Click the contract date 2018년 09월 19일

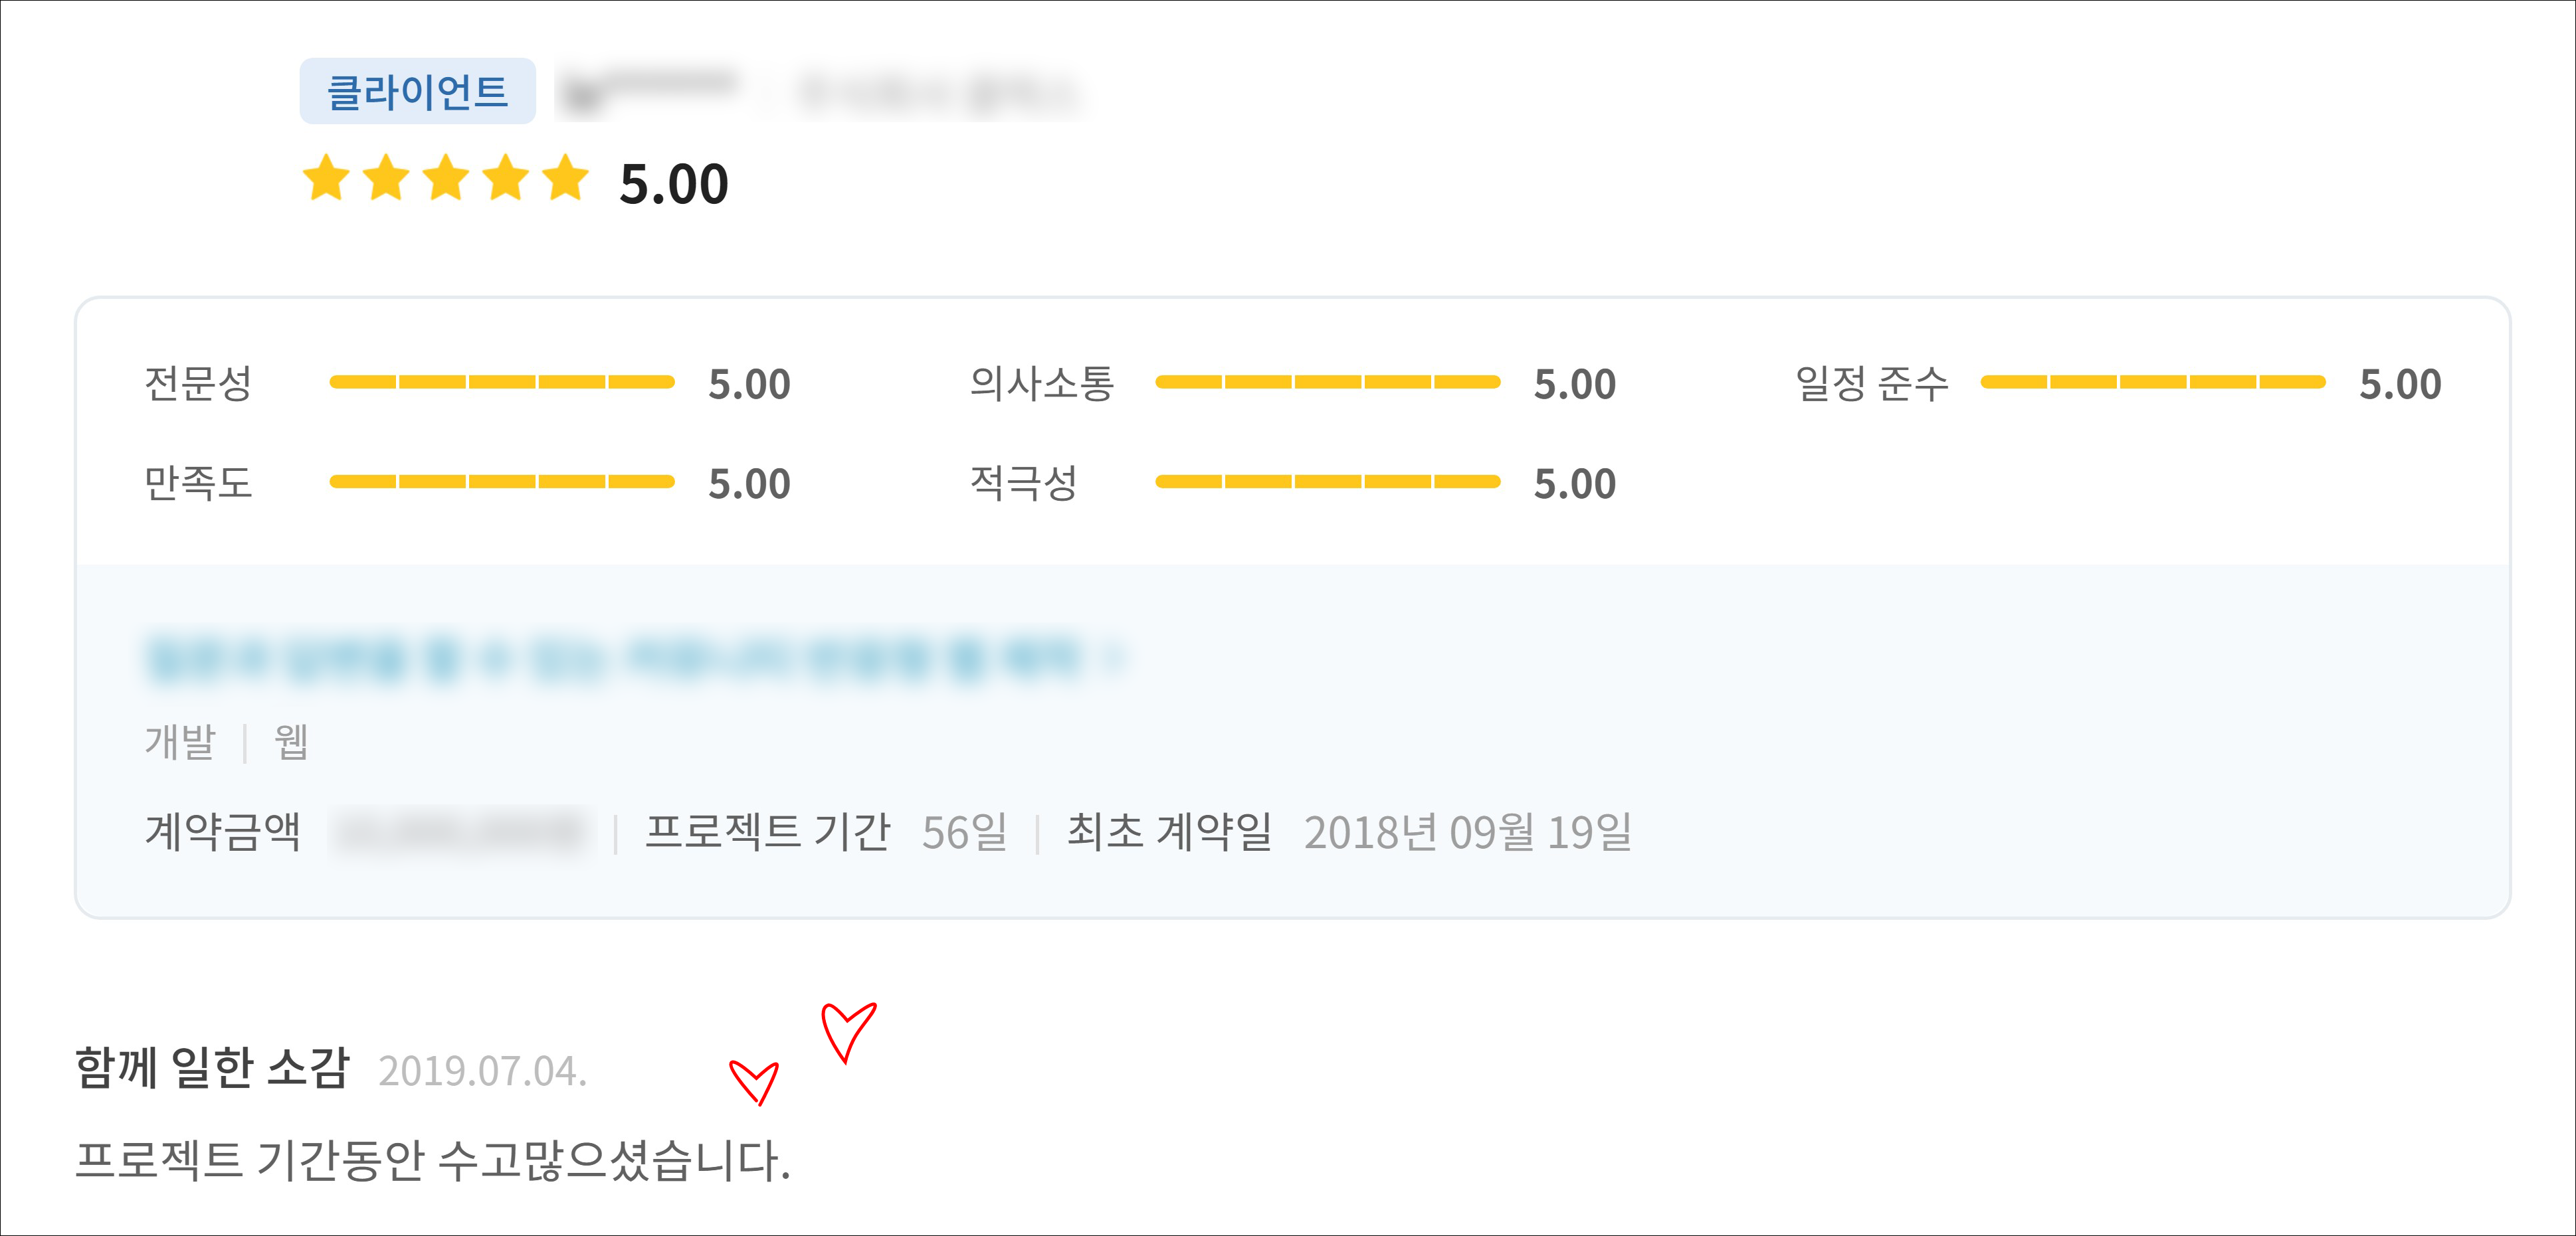[1467, 832]
